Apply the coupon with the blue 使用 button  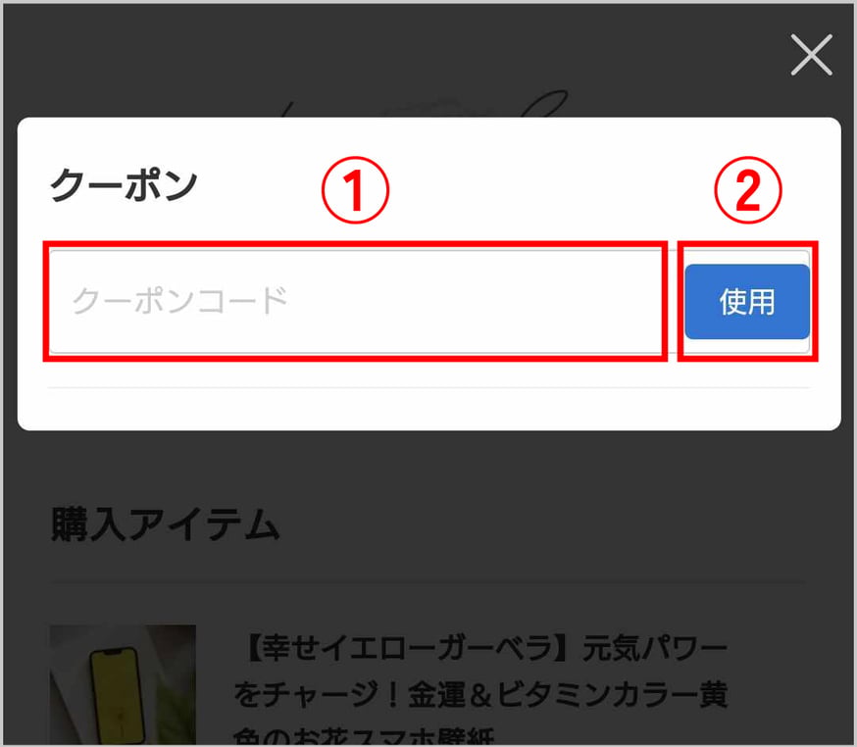point(747,302)
